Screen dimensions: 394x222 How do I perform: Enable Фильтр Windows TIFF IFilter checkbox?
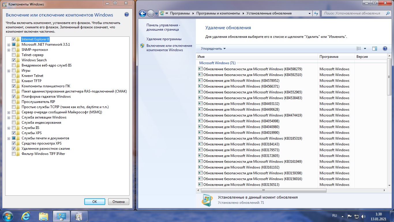click(14, 154)
